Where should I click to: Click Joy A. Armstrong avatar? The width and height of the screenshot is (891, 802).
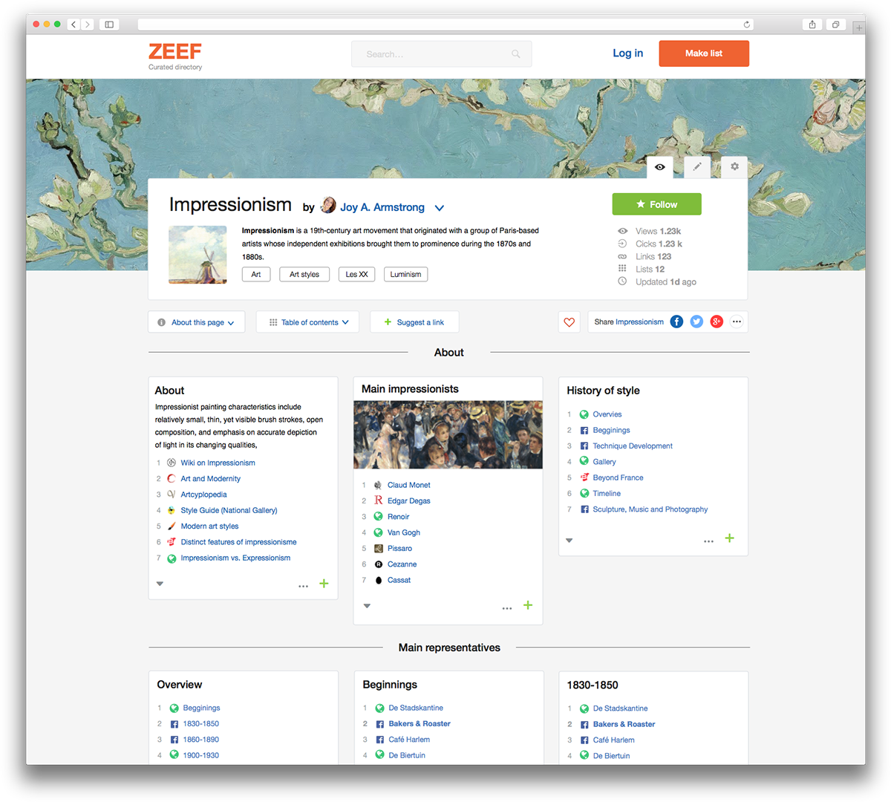[x=328, y=206]
